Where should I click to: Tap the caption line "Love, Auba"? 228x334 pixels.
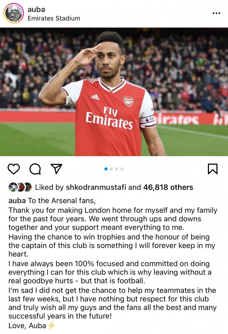(27, 325)
